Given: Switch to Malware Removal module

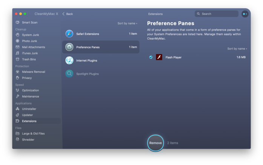Looking at the screenshot, I should coord(34,72).
